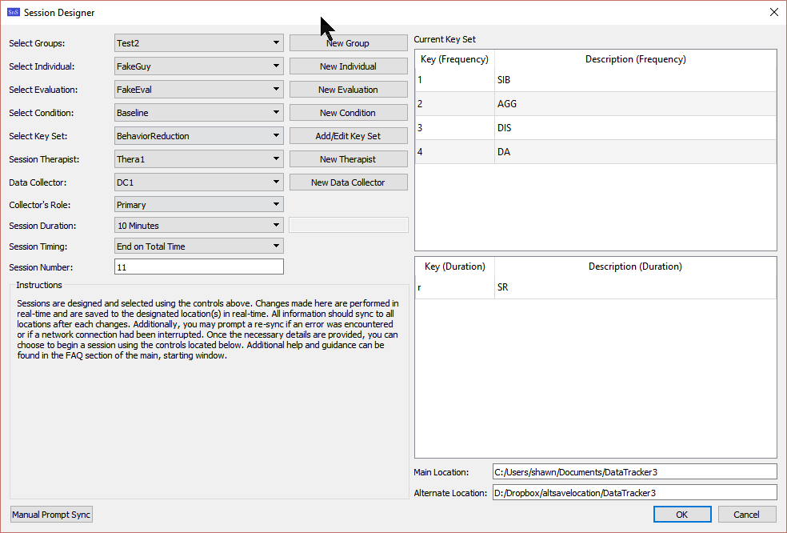Click the Session Designer app icon
The height and width of the screenshot is (533, 787).
pyautogui.click(x=13, y=12)
